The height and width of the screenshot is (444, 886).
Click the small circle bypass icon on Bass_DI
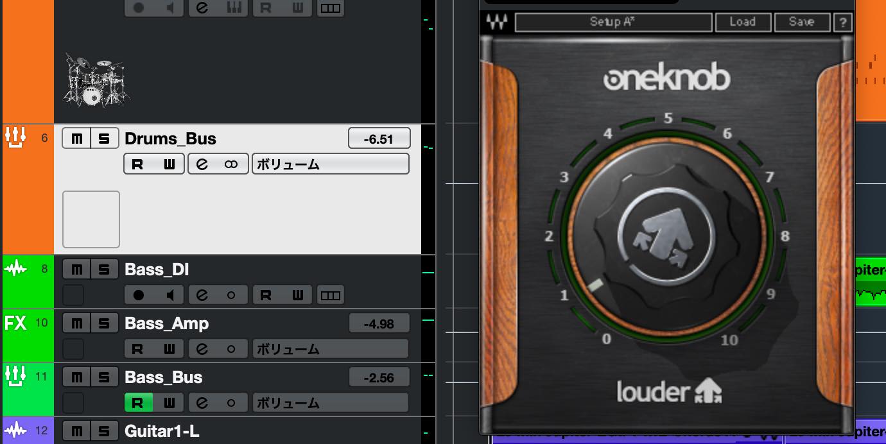point(232,295)
